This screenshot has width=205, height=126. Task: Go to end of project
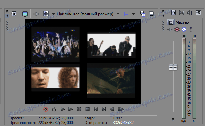pyautogui.click(x=104, y=109)
